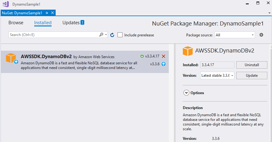Click the v3.3.6 version text in list
Image resolution: width=272 pixels, height=142 pixels.
(155, 64)
